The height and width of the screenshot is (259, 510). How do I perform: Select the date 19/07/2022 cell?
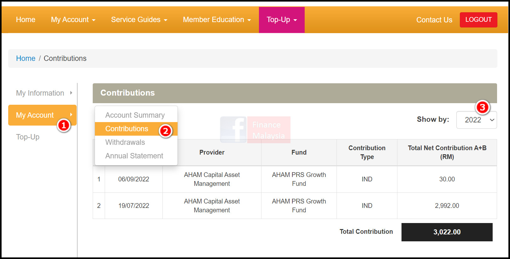click(134, 206)
